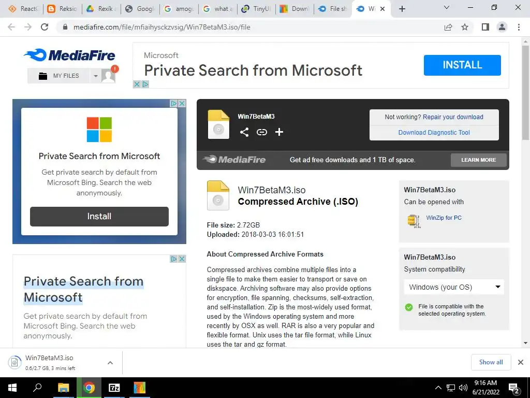Close the active MediaFire tab

(x=382, y=9)
